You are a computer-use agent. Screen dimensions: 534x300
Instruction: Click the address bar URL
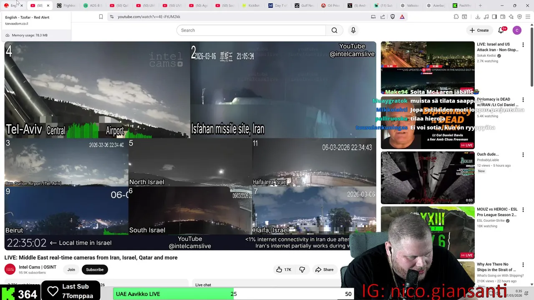[x=149, y=17]
